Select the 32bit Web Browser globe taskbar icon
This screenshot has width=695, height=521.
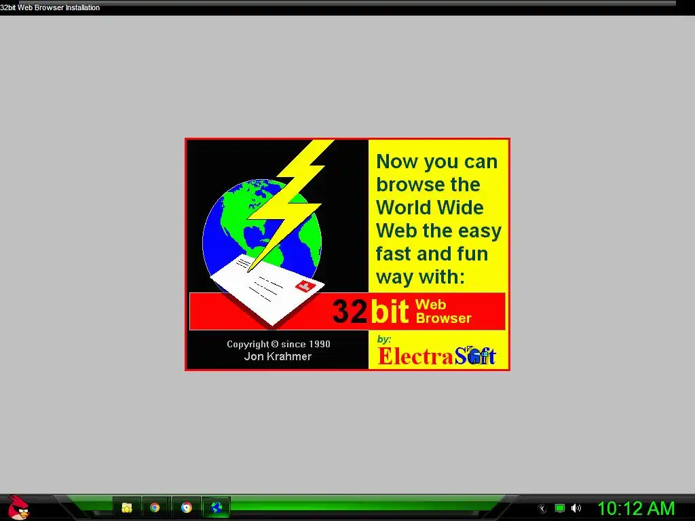tap(217, 507)
